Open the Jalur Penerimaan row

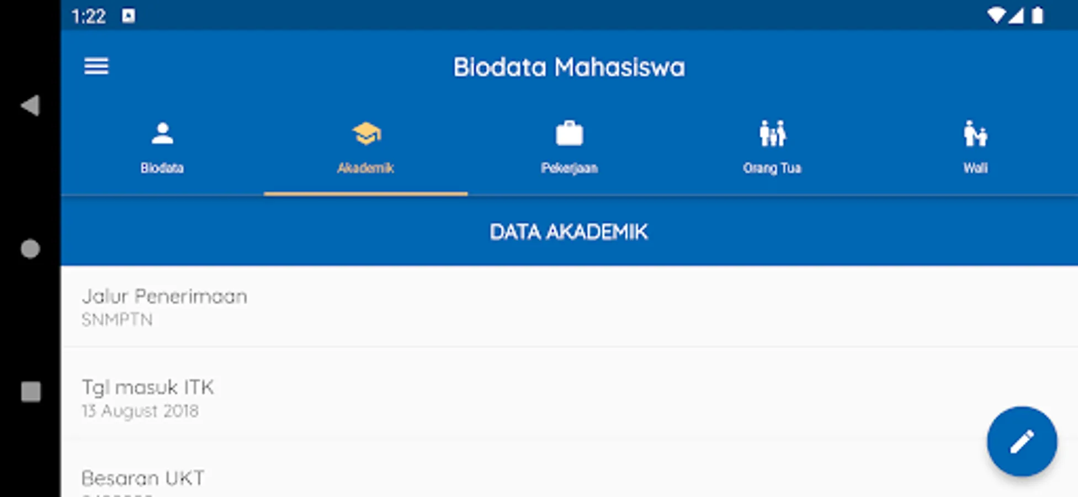(x=569, y=306)
